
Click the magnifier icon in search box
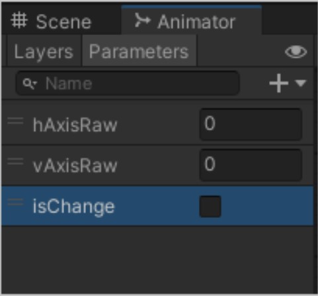(x=30, y=83)
